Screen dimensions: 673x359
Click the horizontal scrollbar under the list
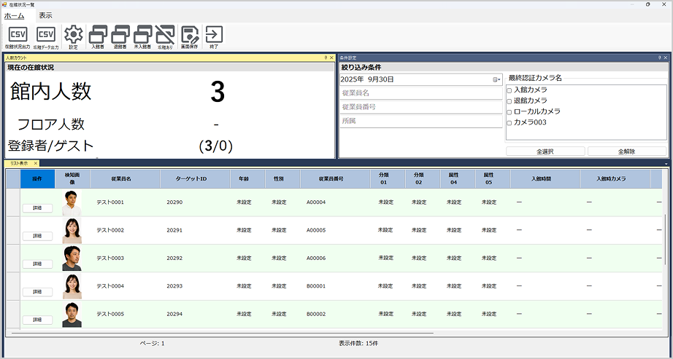click(x=219, y=333)
